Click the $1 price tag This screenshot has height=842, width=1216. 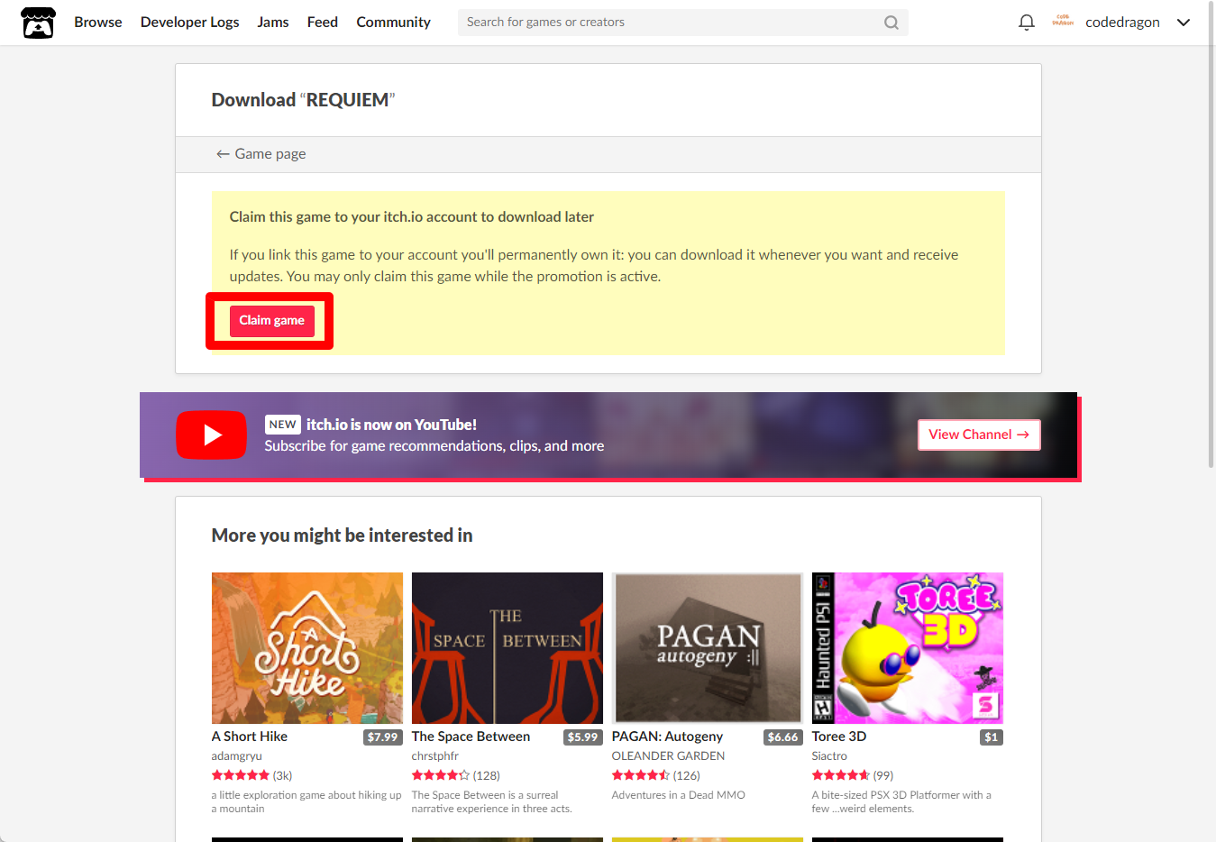point(991,737)
